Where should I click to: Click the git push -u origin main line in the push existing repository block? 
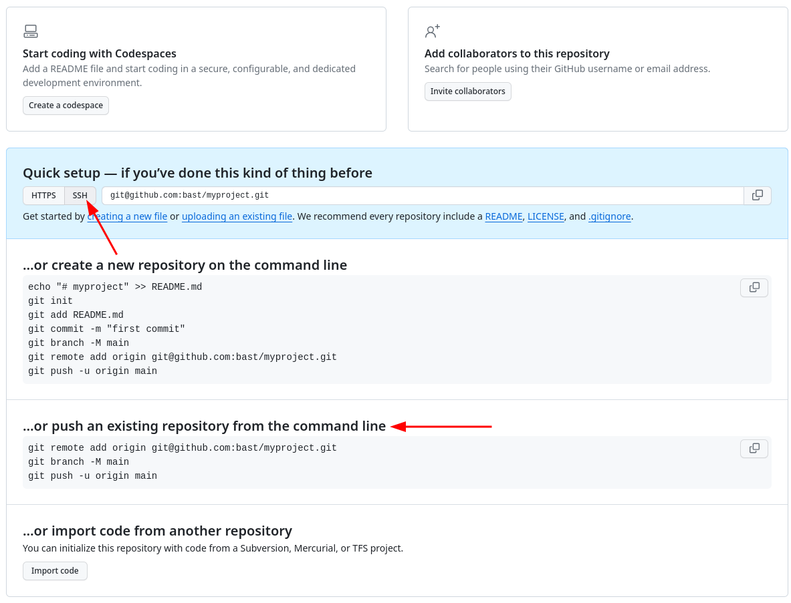(x=93, y=476)
